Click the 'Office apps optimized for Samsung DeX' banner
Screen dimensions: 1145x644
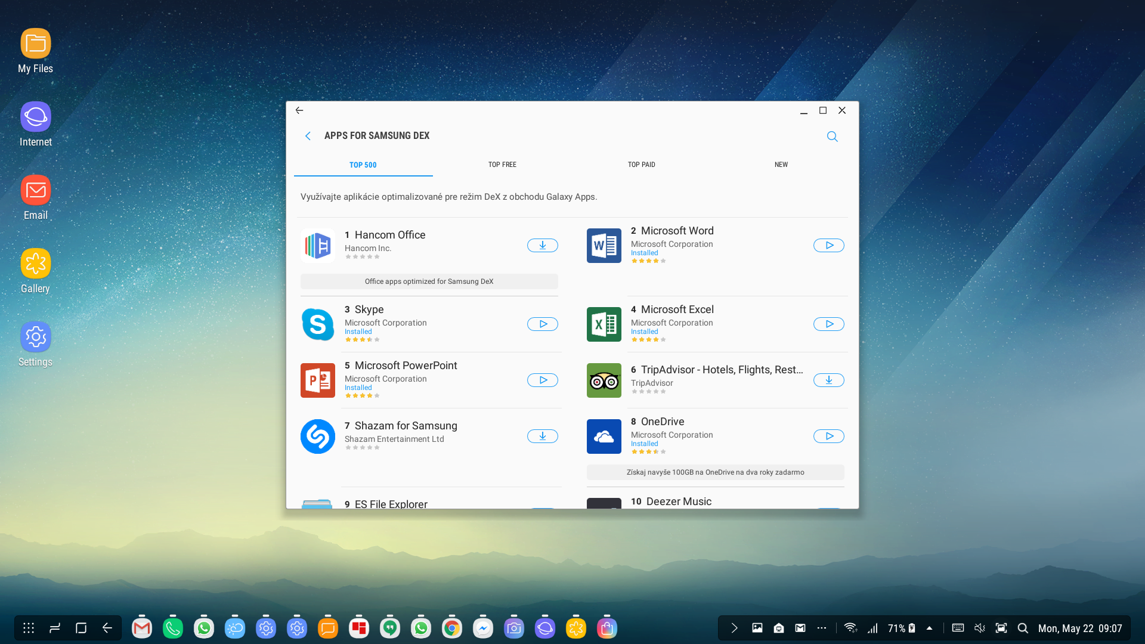click(x=429, y=281)
